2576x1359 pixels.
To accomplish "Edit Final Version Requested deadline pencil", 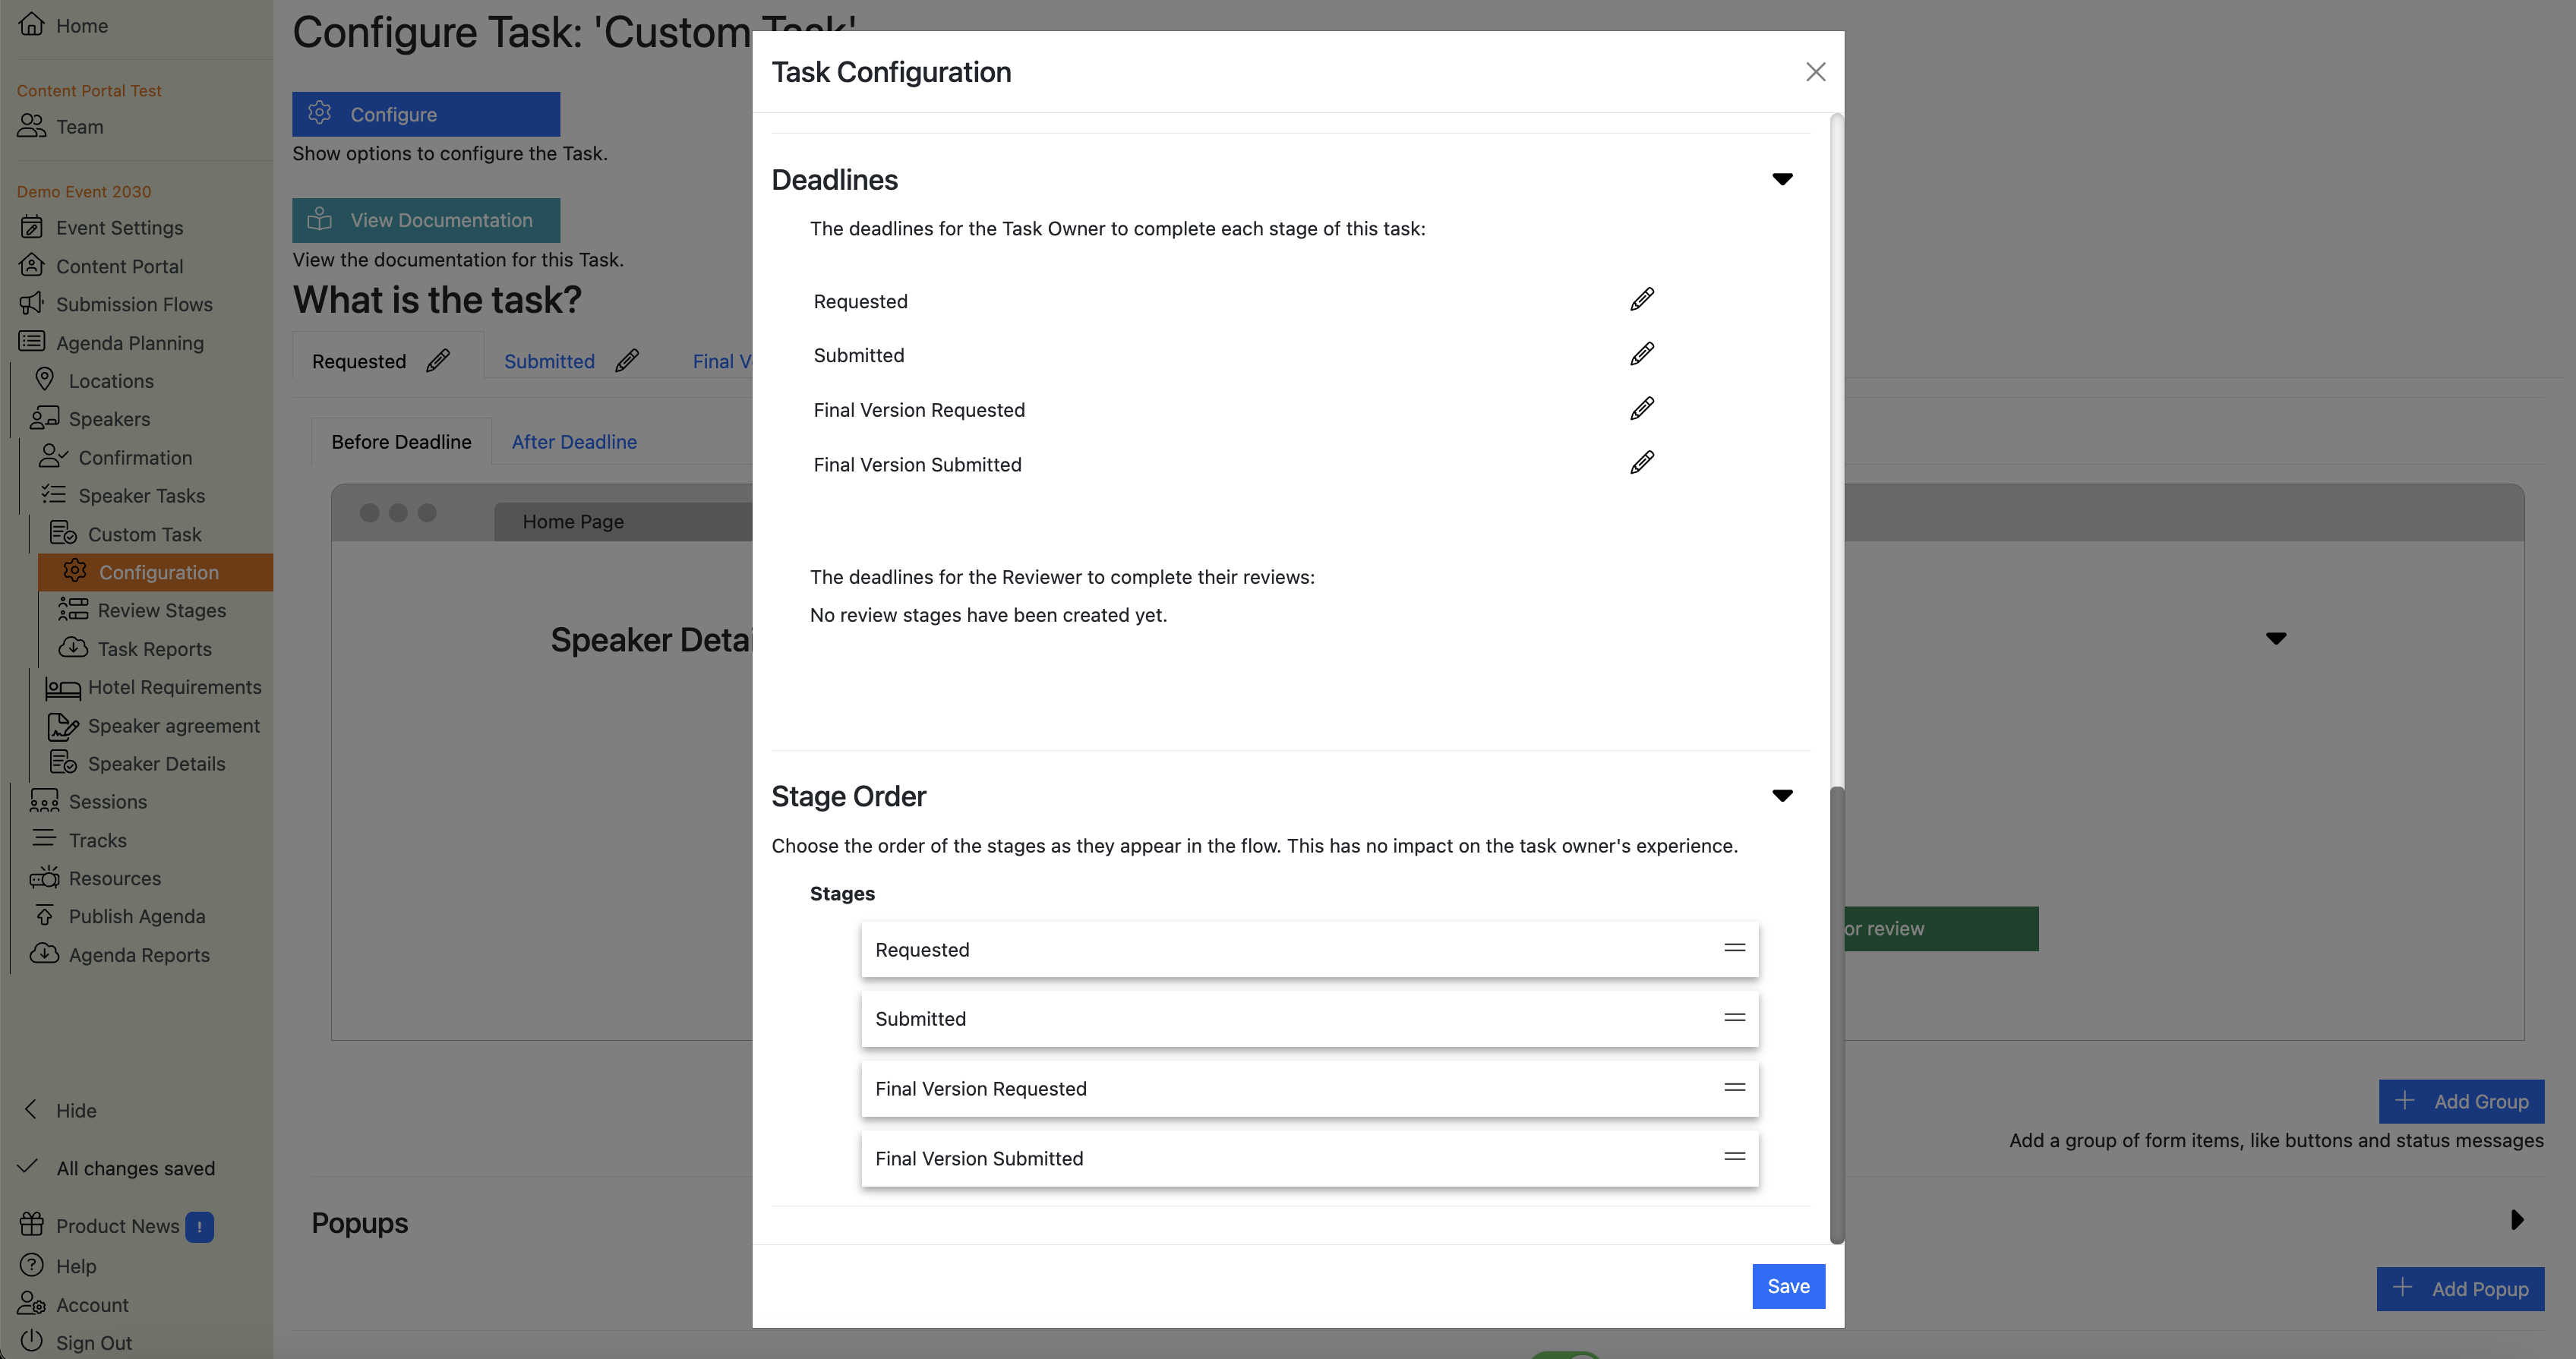I will point(1641,409).
